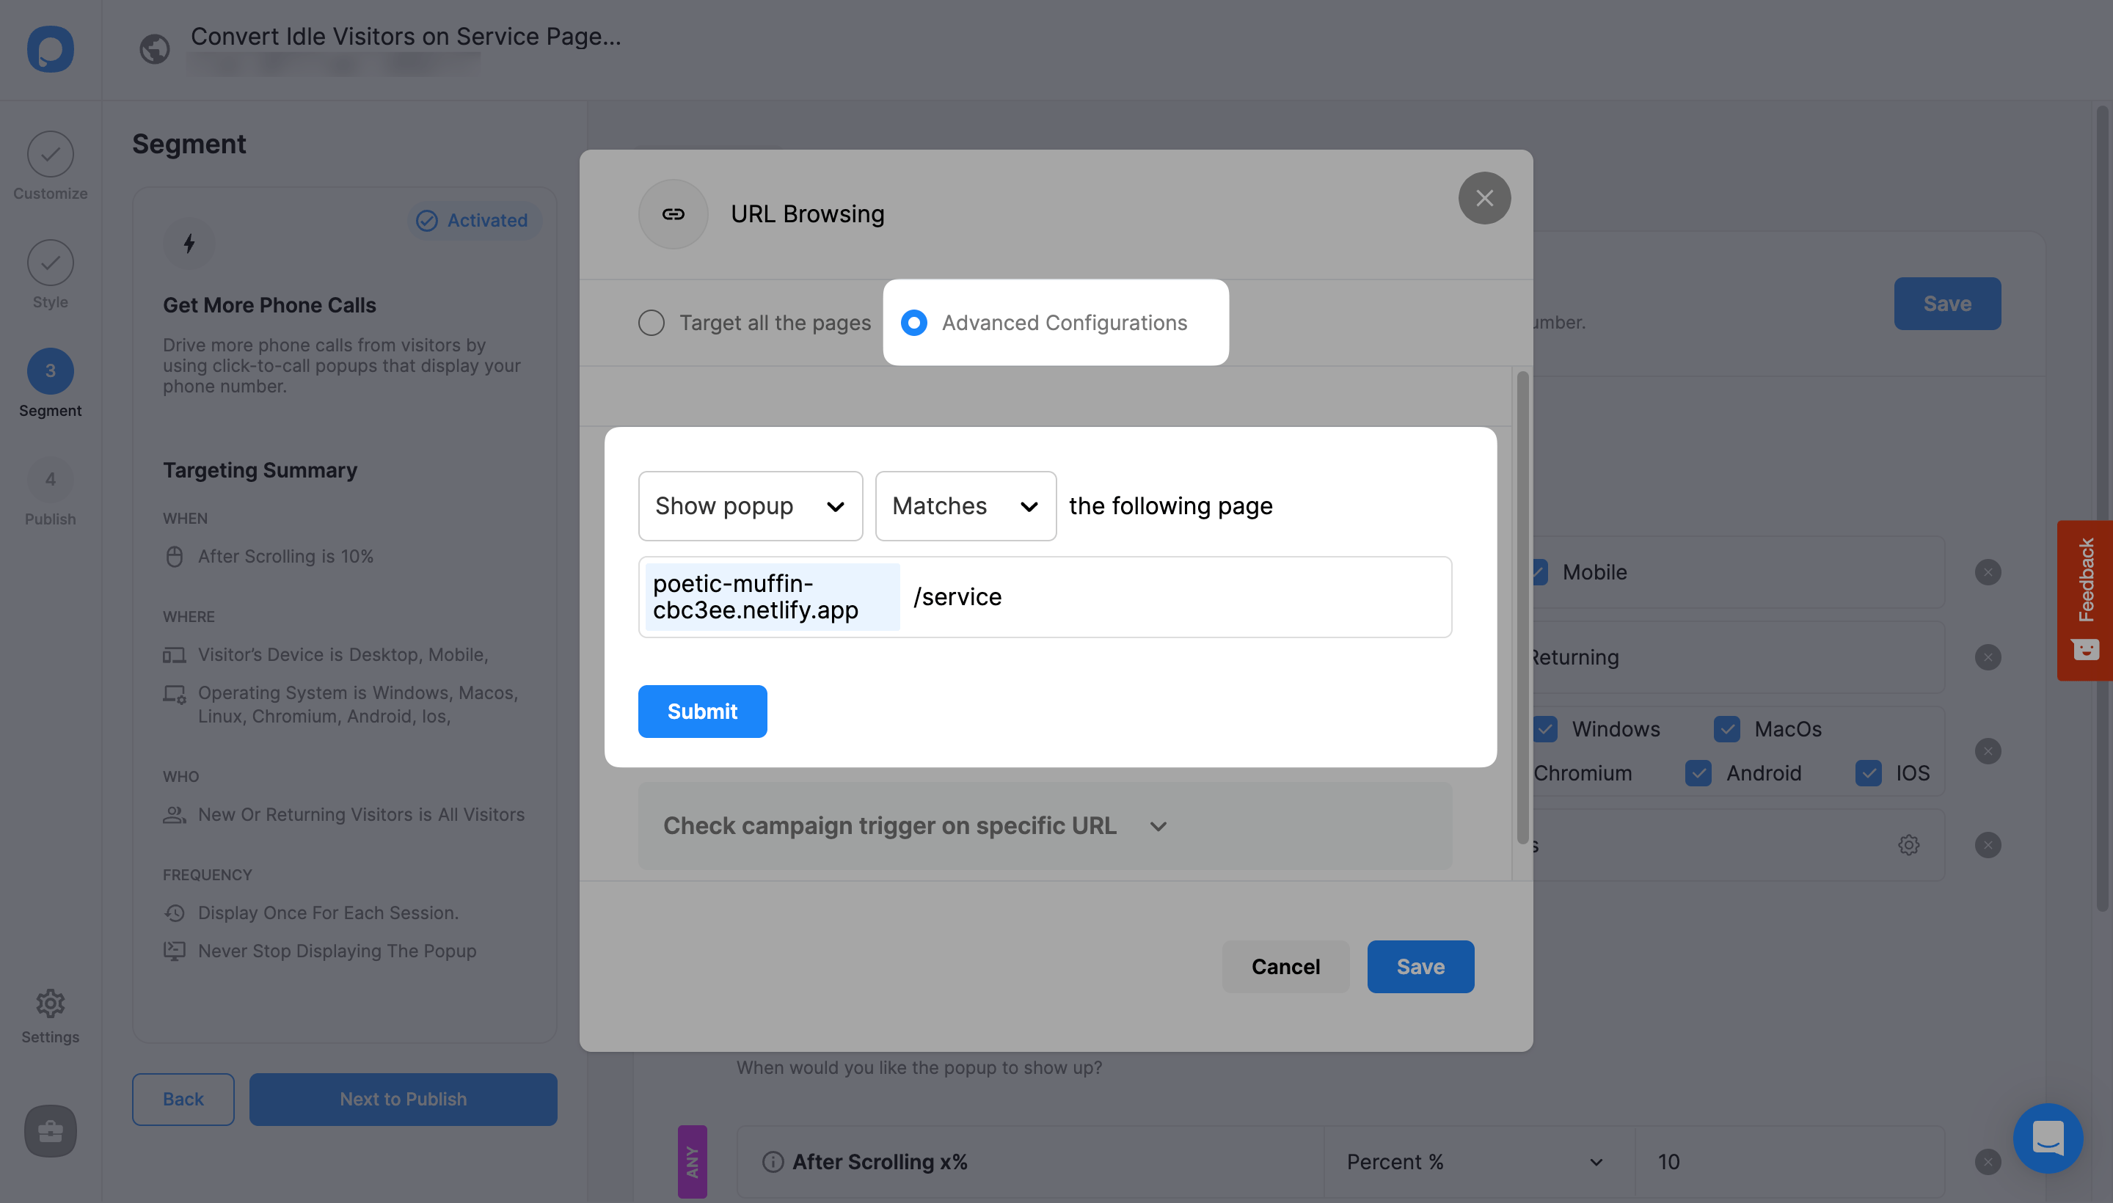Go to the Publish step

pos(51,492)
